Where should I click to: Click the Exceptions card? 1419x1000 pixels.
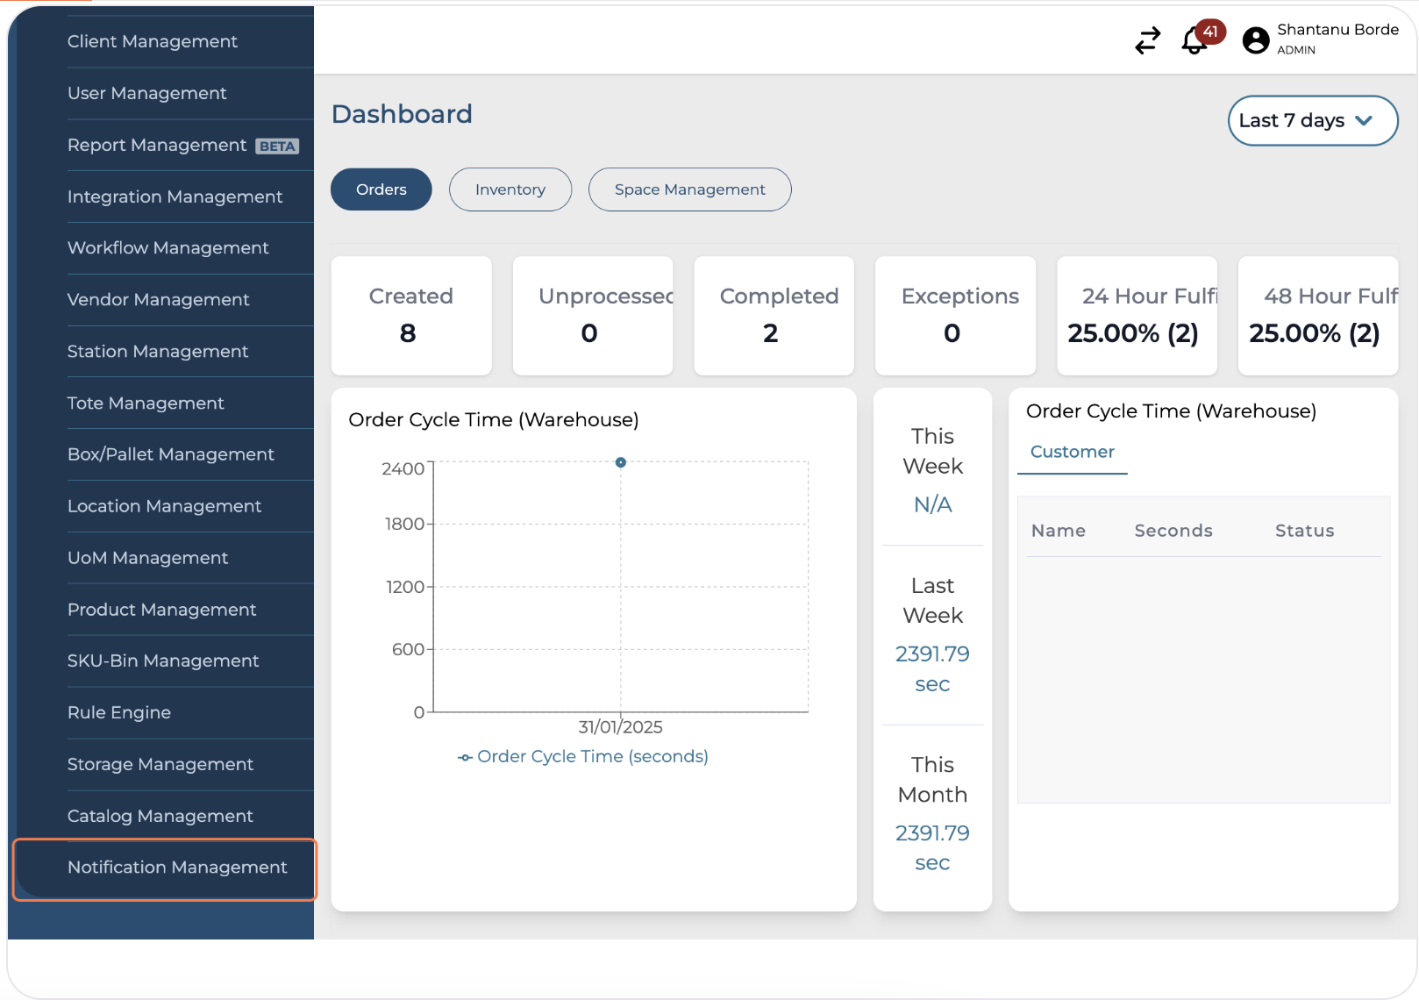(955, 316)
